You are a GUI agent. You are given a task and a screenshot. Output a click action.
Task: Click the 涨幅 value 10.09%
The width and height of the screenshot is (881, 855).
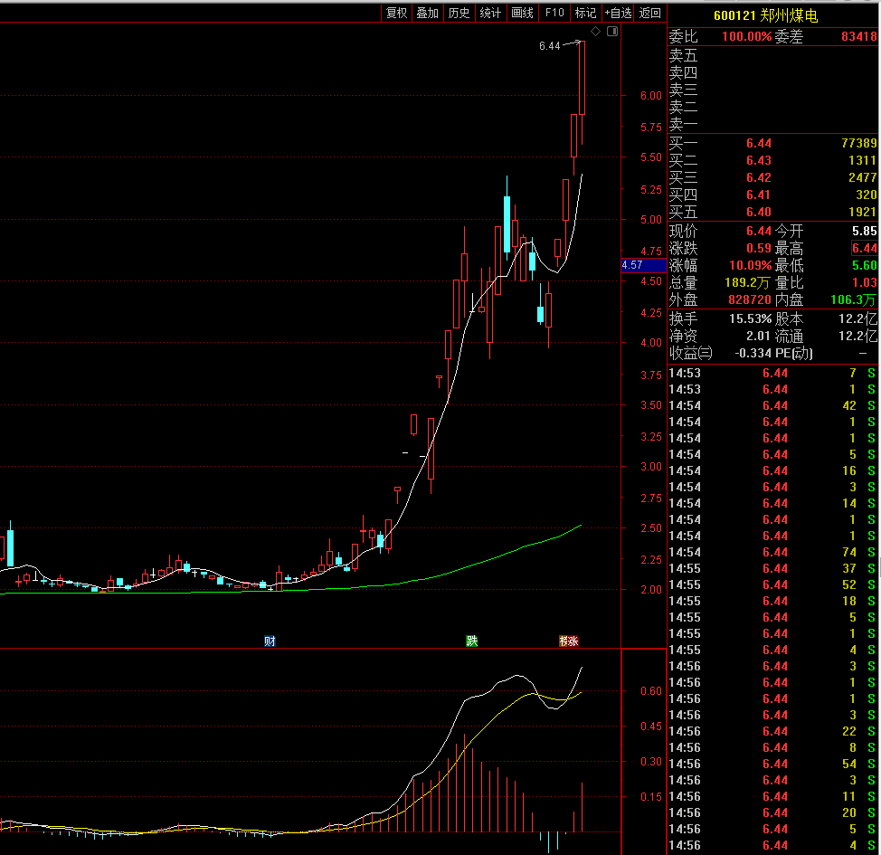coord(750,265)
